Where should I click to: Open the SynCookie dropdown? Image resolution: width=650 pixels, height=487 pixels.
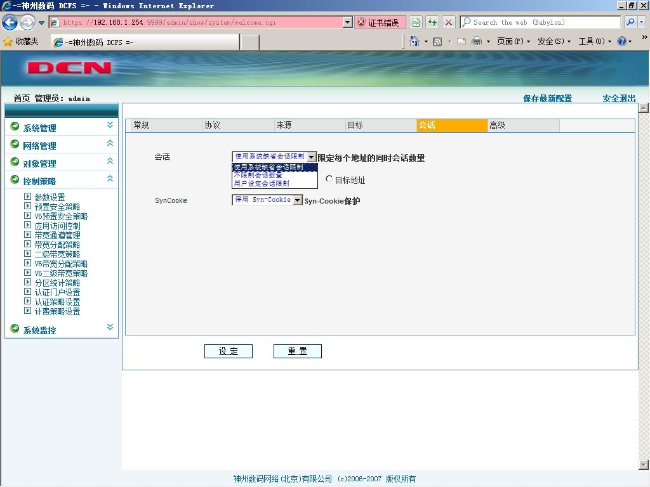(x=267, y=200)
